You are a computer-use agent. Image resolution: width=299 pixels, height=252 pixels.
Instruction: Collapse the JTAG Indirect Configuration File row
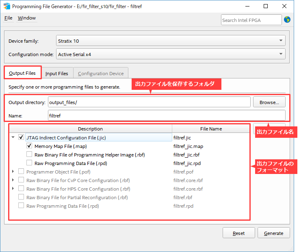(13, 138)
